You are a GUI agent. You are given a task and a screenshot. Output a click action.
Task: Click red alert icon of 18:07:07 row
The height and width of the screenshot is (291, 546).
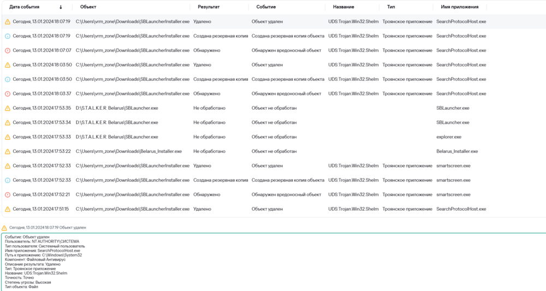8,50
